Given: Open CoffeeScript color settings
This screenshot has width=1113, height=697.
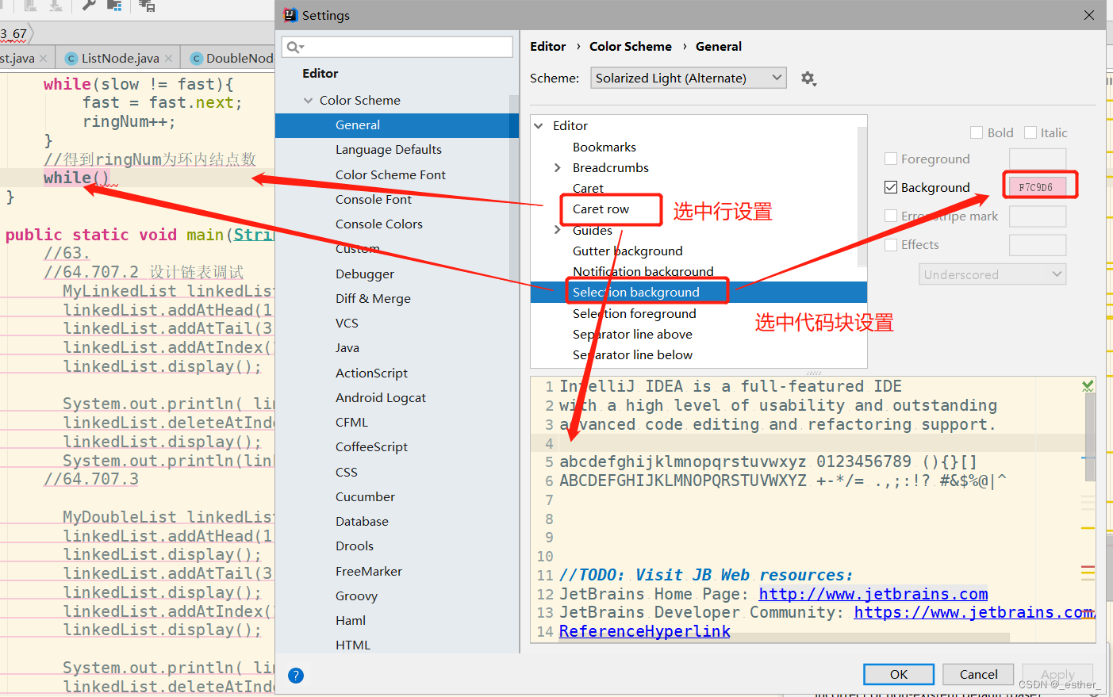Looking at the screenshot, I should [x=371, y=447].
